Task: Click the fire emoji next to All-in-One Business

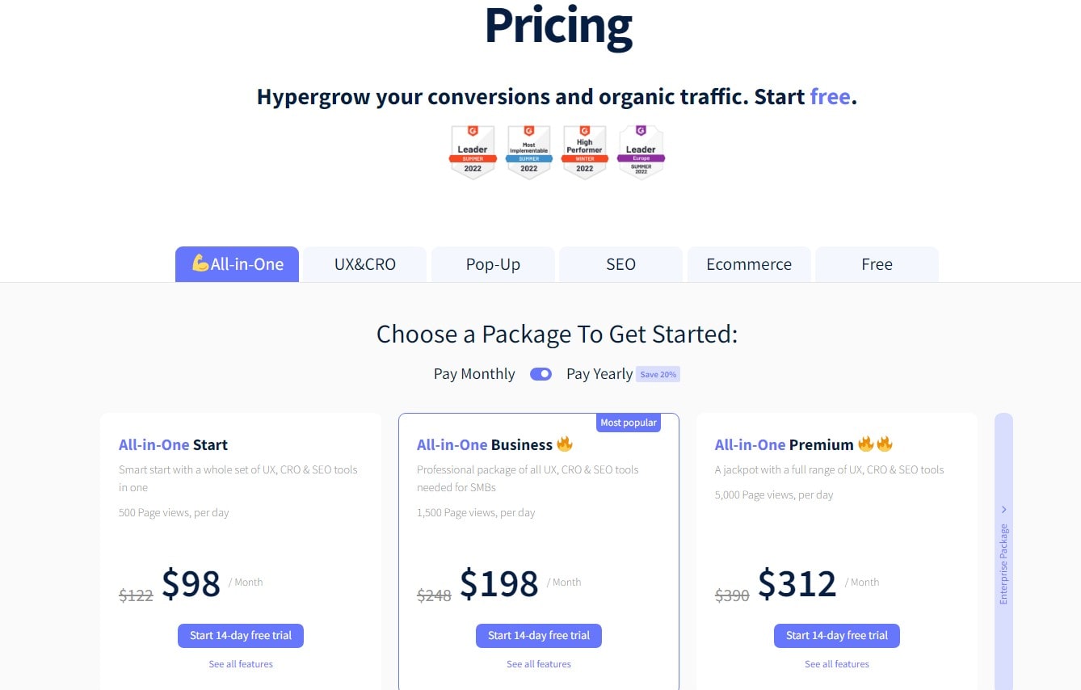Action: coord(565,444)
